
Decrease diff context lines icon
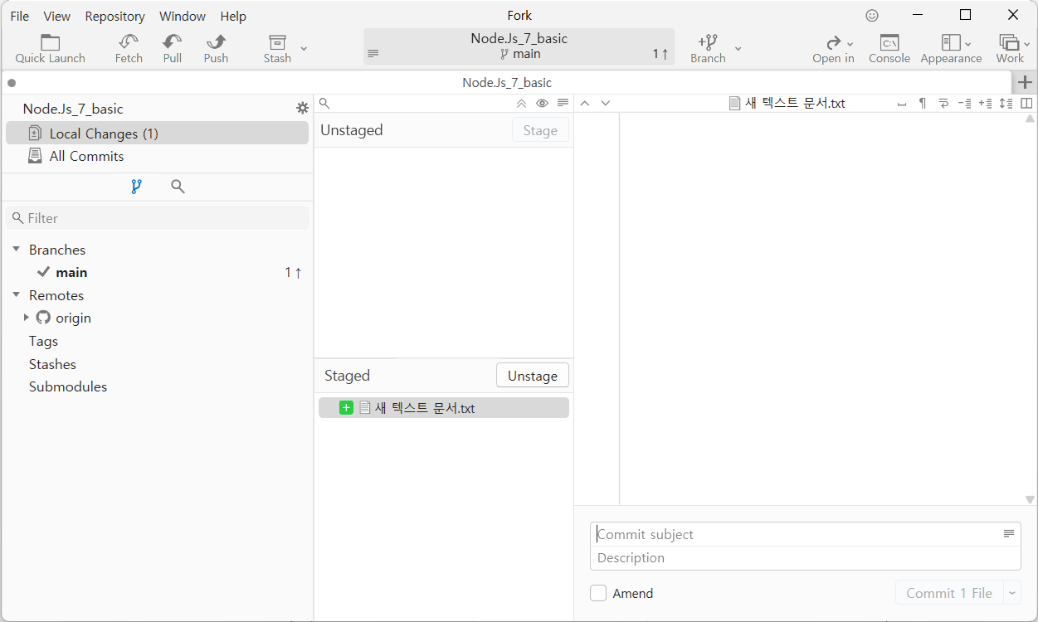tap(964, 104)
